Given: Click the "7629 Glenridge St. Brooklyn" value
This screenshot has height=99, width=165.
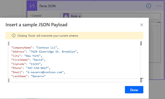Looking at the screenshot, I should click(x=53, y=52).
